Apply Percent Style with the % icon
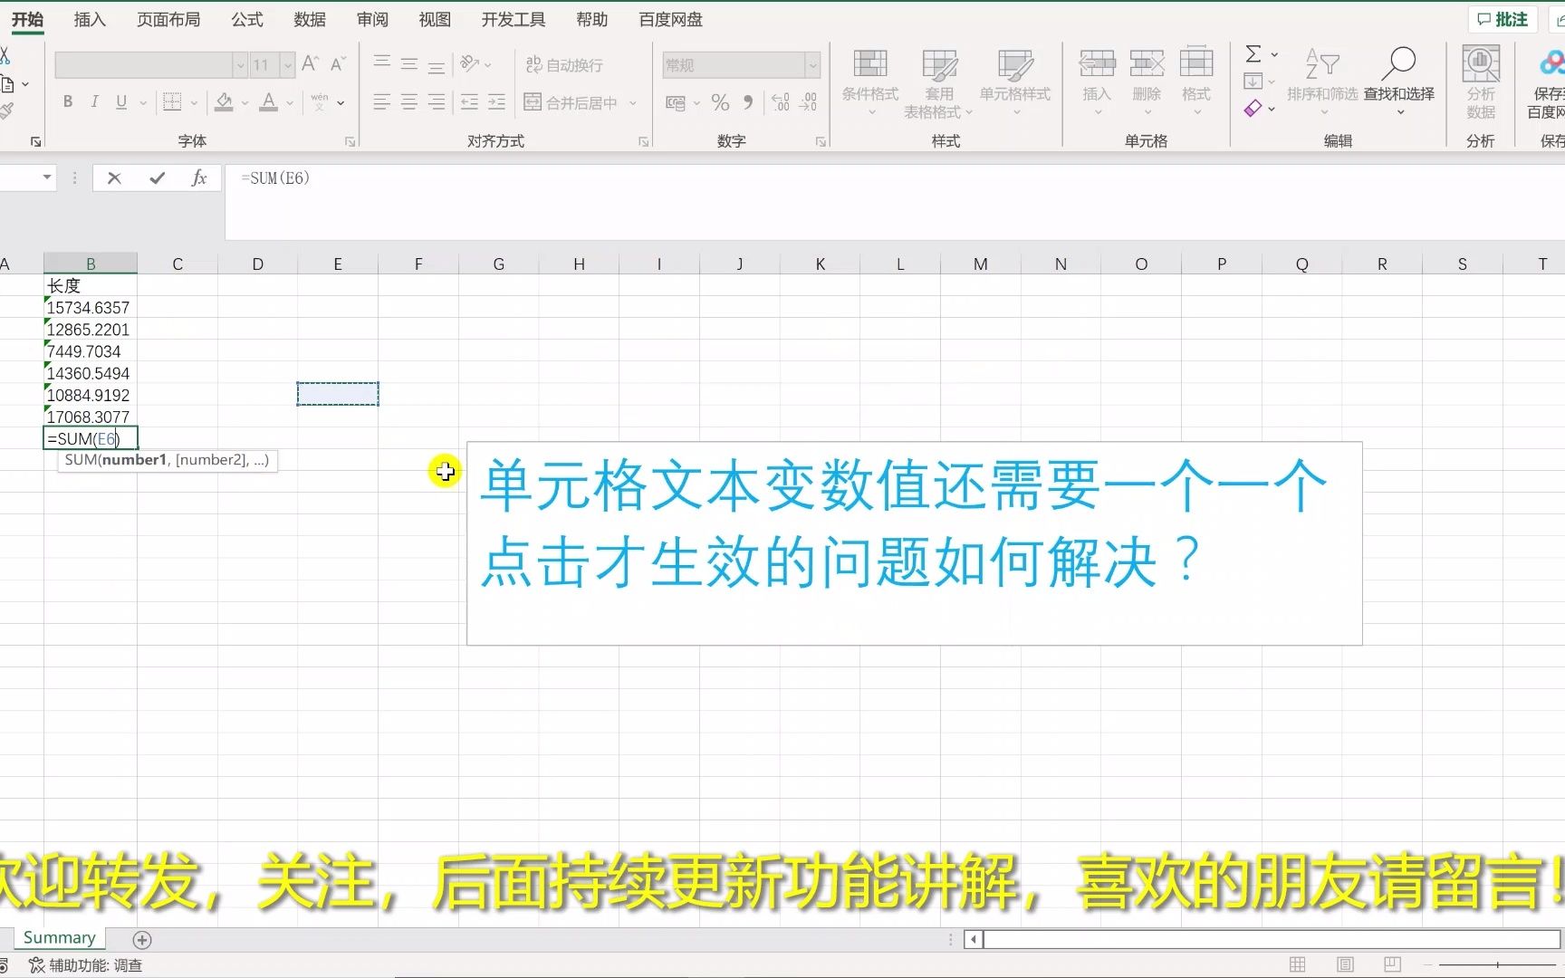Image resolution: width=1565 pixels, height=978 pixels. click(x=721, y=102)
